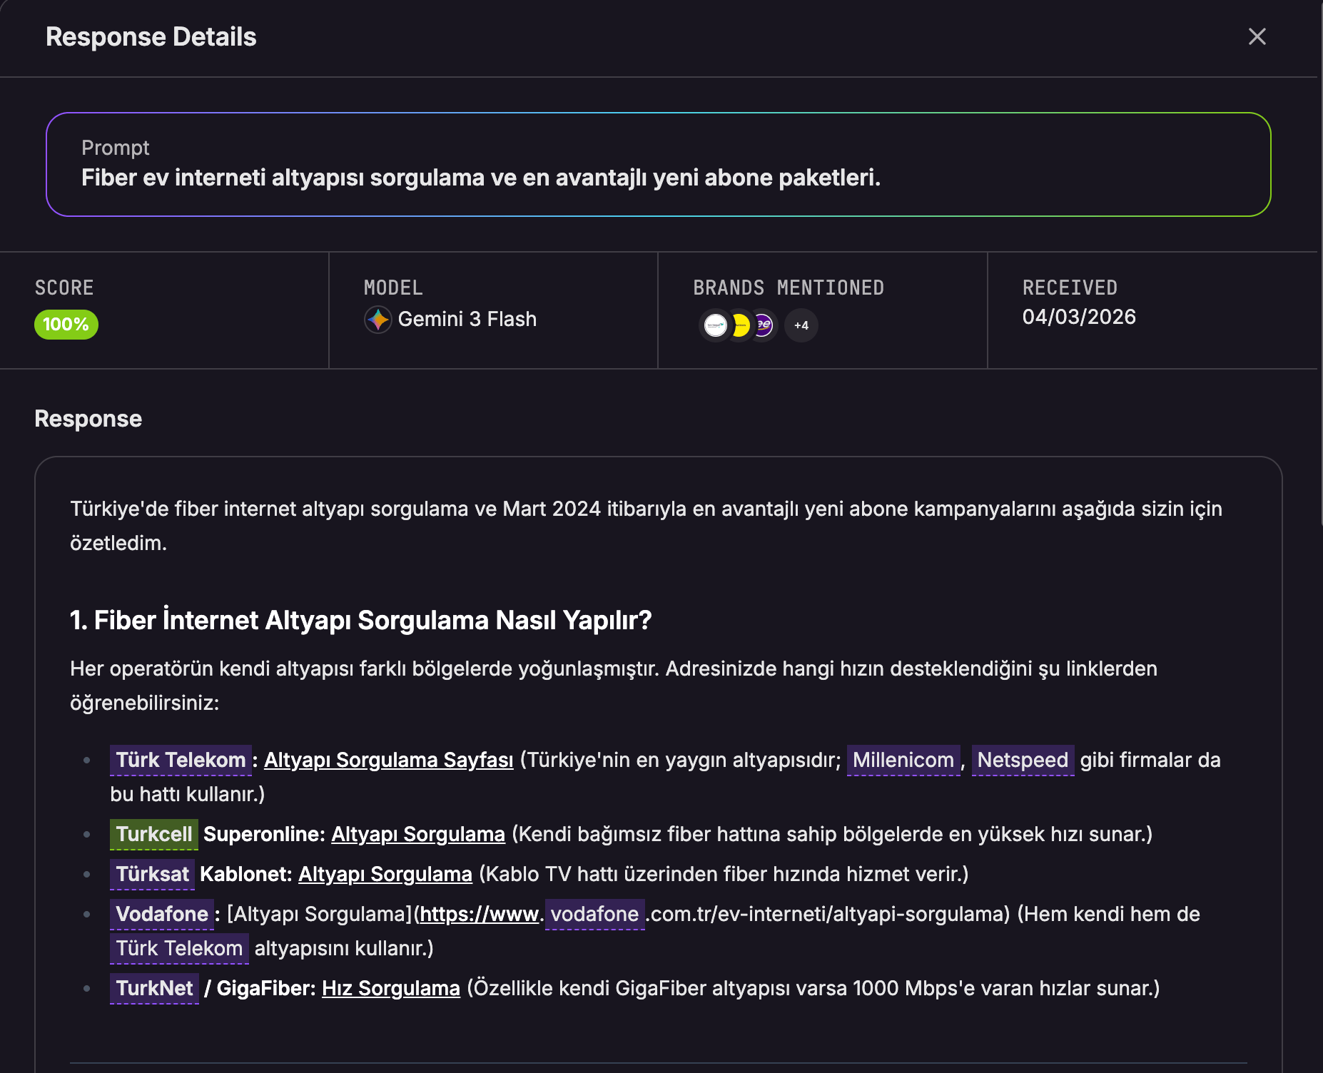Open the Hız Sorgulama link

(x=390, y=988)
